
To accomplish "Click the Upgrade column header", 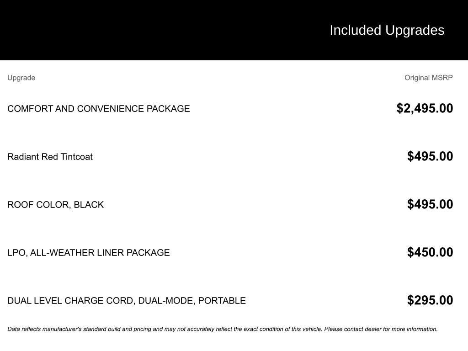I will click(21, 78).
